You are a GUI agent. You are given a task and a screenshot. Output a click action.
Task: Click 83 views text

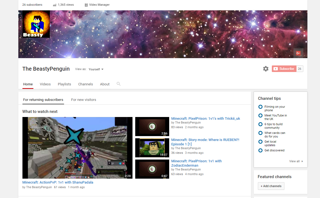[177, 127]
